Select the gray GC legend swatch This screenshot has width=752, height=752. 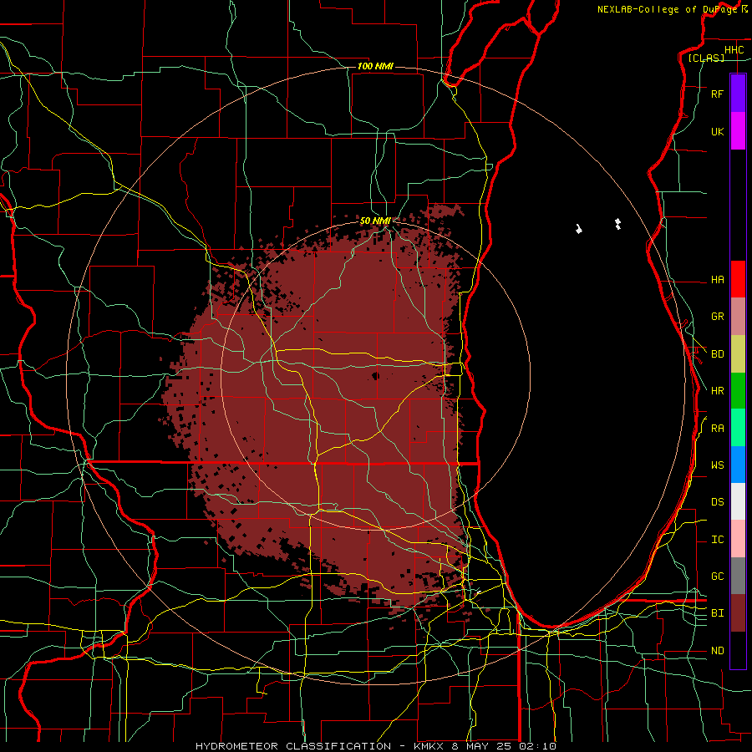pyautogui.click(x=738, y=576)
